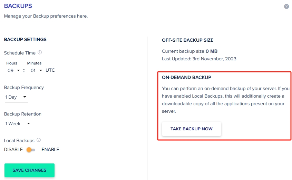This screenshot has width=292, height=180.
Task: Click the SAVE CHANGES button
Action: (x=29, y=170)
